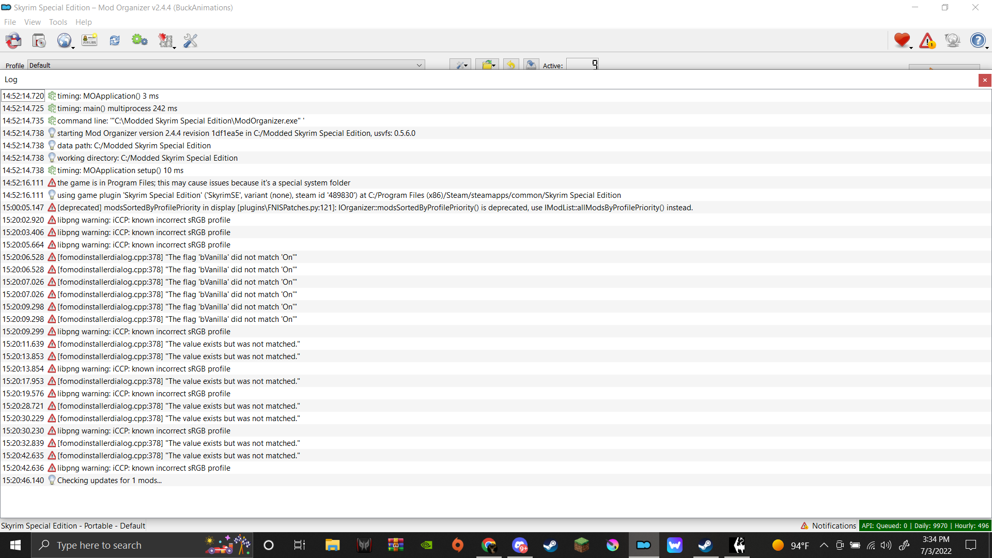The image size is (992, 558).
Task: Close the Log panel with red X
Action: click(x=985, y=80)
